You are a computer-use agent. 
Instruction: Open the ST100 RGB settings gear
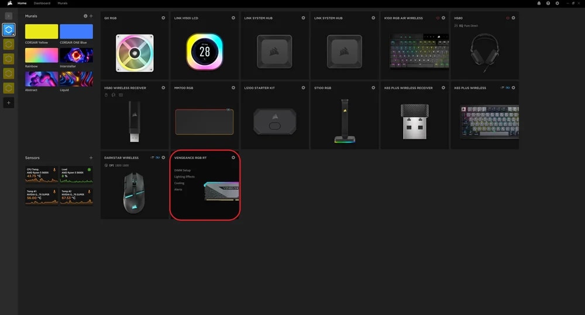pyautogui.click(x=373, y=88)
